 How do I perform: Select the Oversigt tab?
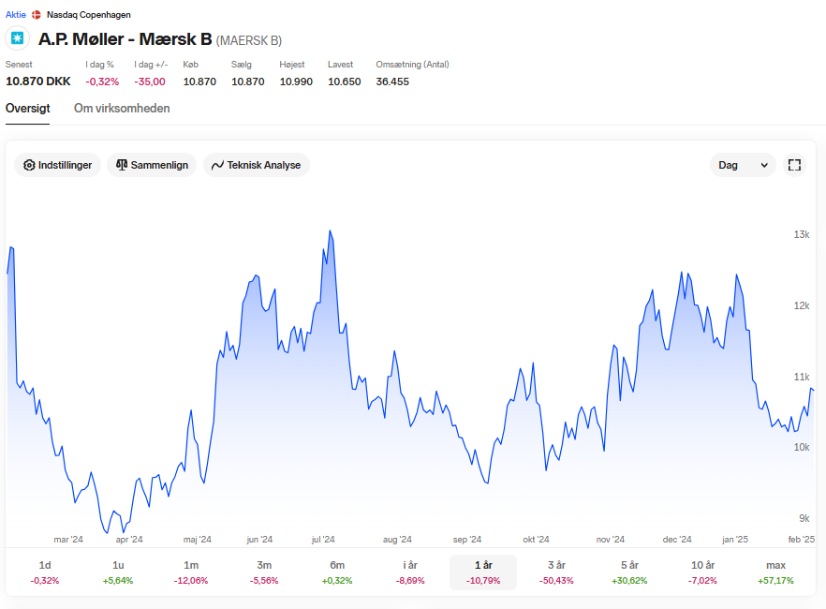pyautogui.click(x=28, y=109)
